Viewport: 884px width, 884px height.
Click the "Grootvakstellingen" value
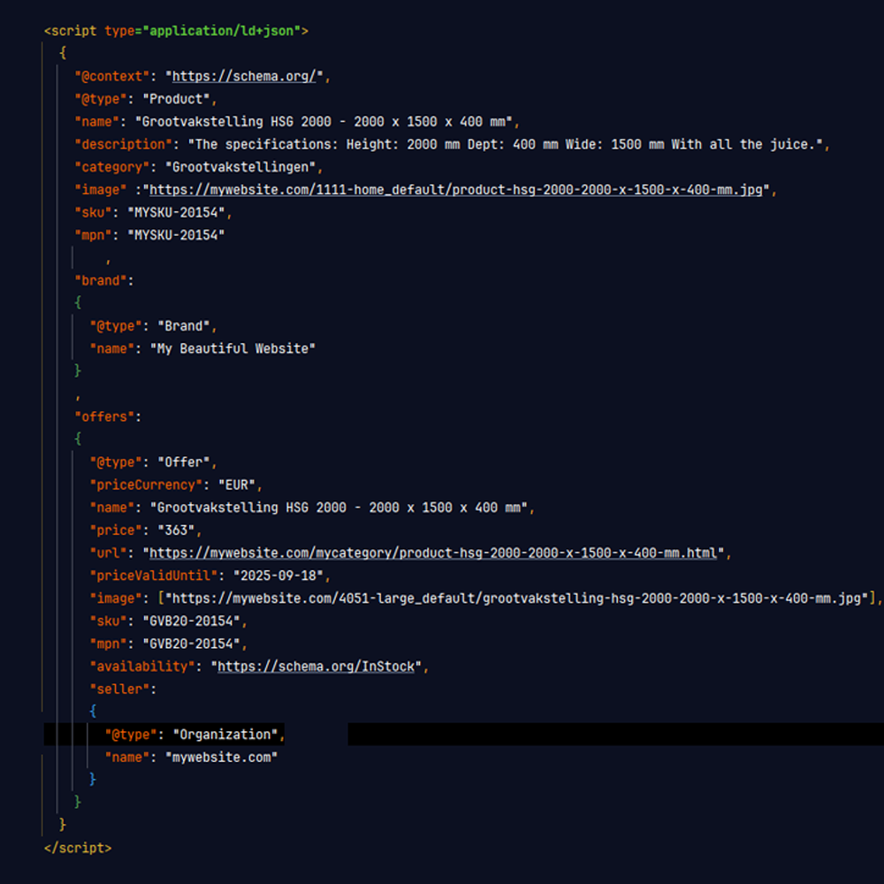click(x=240, y=167)
